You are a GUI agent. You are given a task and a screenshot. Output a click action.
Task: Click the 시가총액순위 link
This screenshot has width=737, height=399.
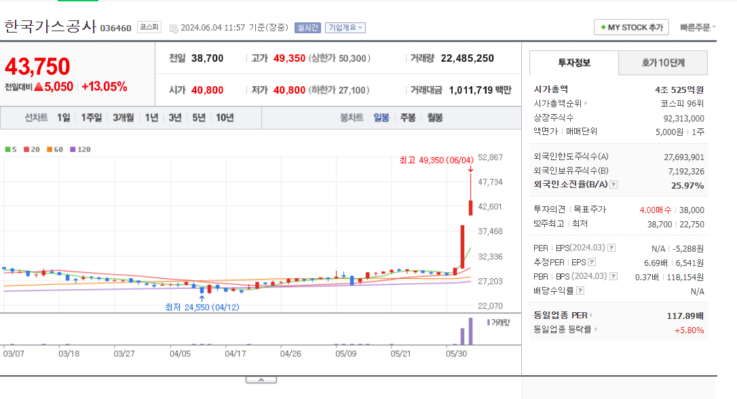click(x=557, y=103)
